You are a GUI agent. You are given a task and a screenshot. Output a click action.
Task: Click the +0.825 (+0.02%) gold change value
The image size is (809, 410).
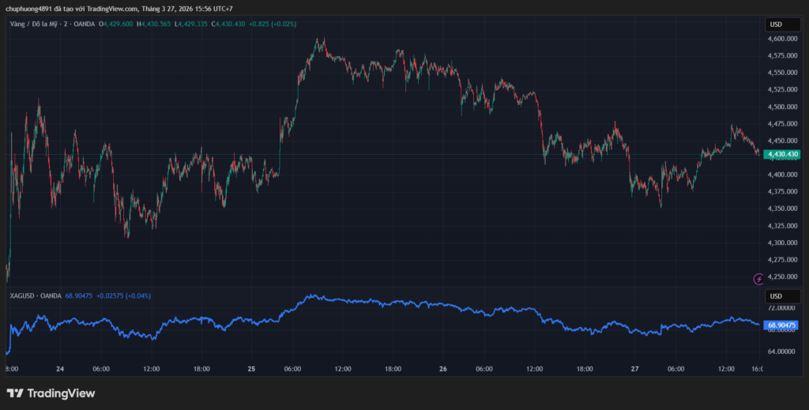(274, 24)
